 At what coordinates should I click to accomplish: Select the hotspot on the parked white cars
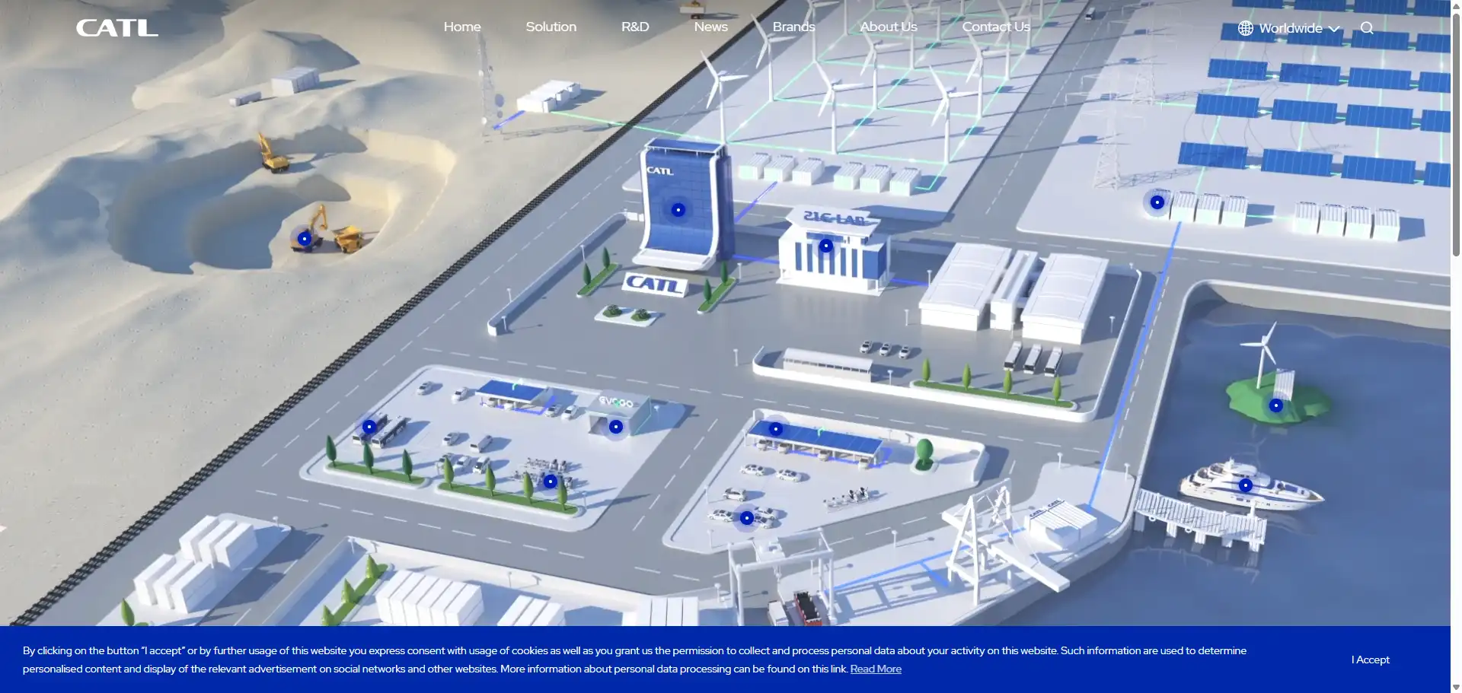747,518
